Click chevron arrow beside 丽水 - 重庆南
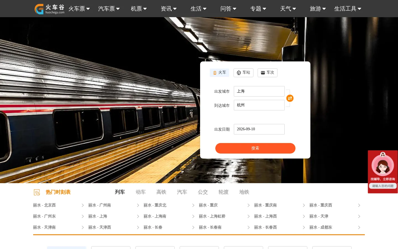 (304, 205)
